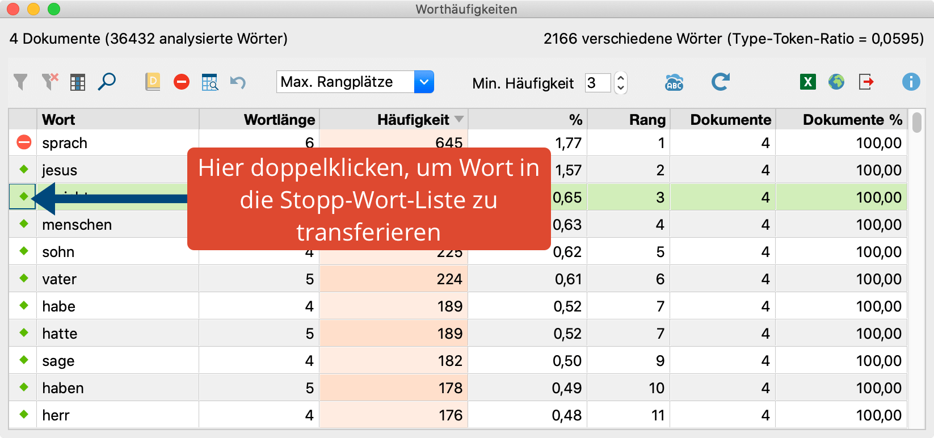Select the word sohn

pyautogui.click(x=58, y=252)
